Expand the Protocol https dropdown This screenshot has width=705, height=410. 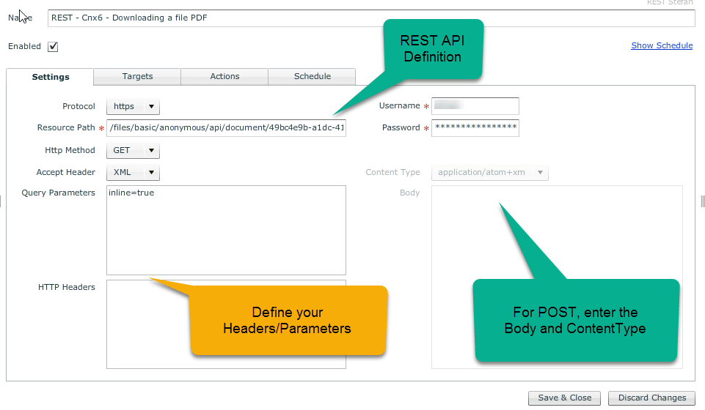pyautogui.click(x=133, y=106)
